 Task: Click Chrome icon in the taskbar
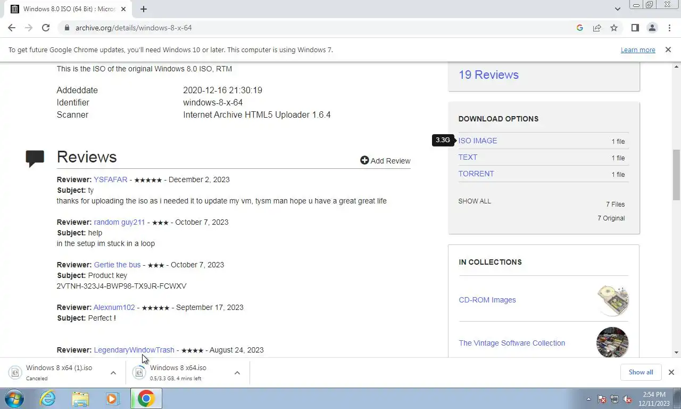pos(146,398)
